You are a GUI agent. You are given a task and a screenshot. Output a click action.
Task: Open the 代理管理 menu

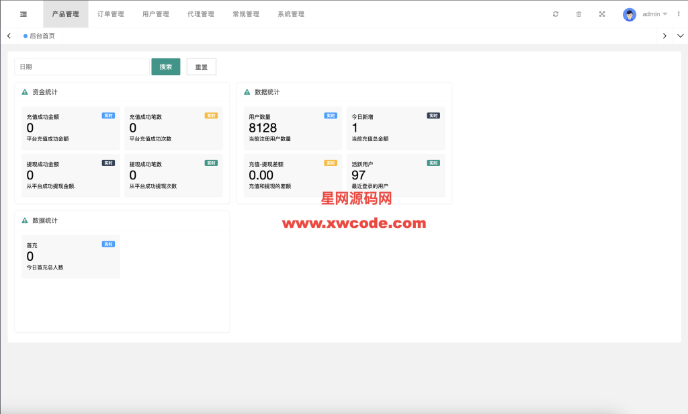point(201,14)
